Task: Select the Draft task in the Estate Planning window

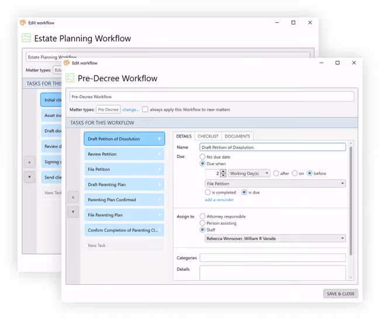Action: coord(51,131)
